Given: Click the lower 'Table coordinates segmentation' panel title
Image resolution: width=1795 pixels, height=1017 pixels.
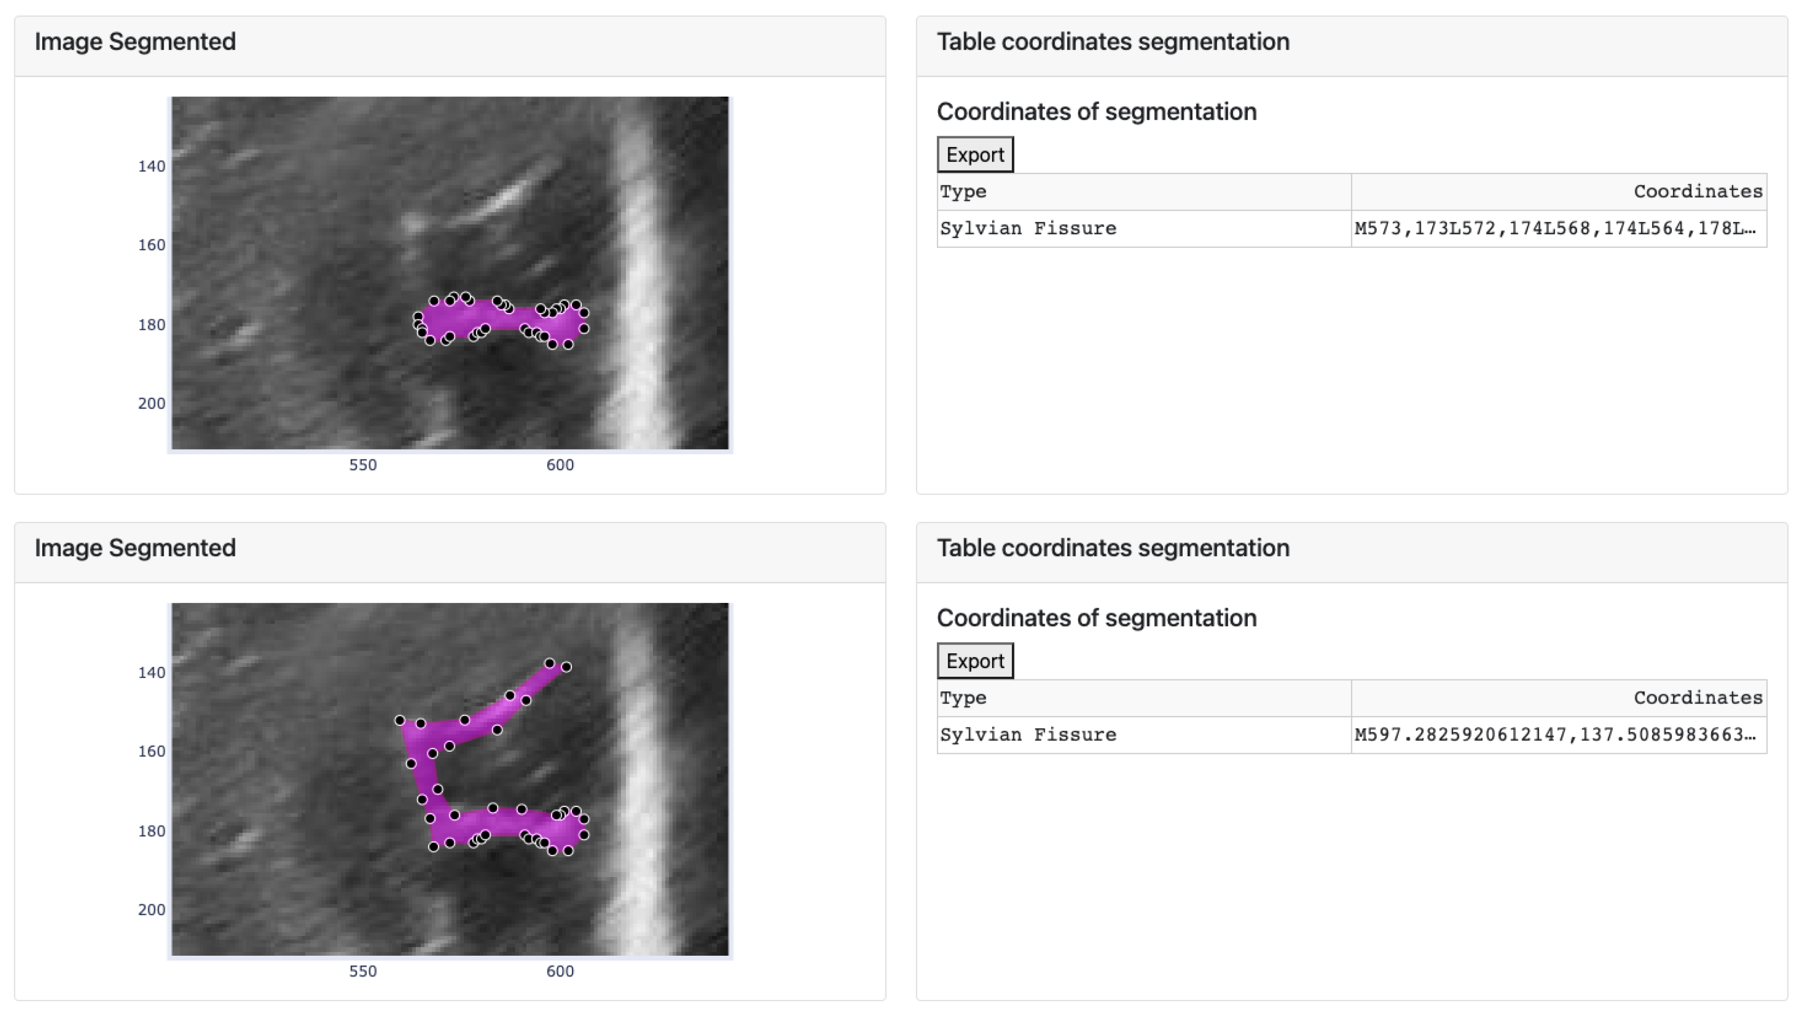Looking at the screenshot, I should pyautogui.click(x=1113, y=548).
